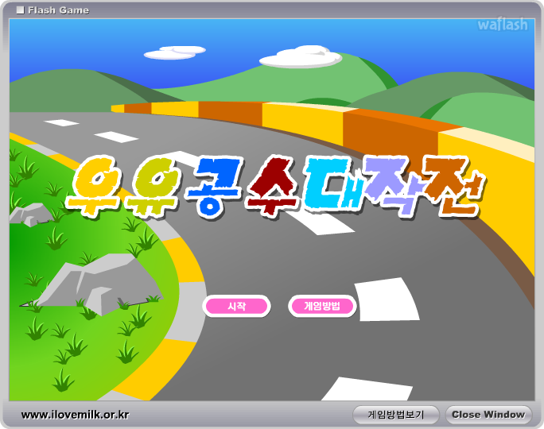
Task: Open the www.ilovemilk.or.kr link
Action: click(x=75, y=415)
